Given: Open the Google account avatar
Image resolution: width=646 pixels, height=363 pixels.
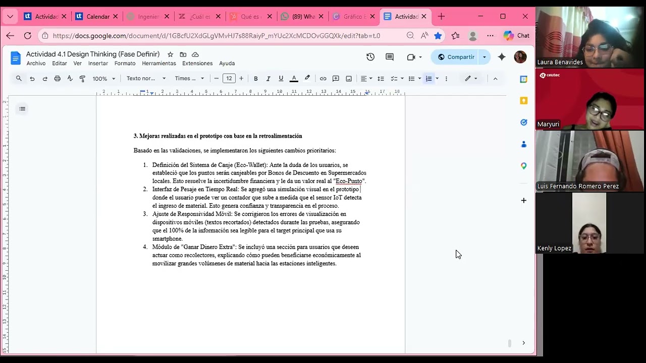Looking at the screenshot, I should (x=520, y=57).
